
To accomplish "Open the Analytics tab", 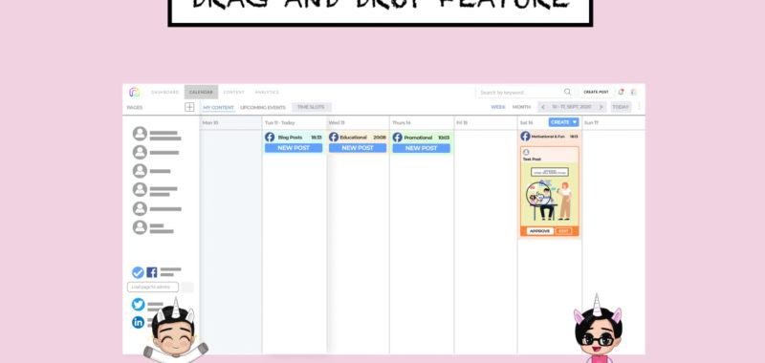I will 267,92.
